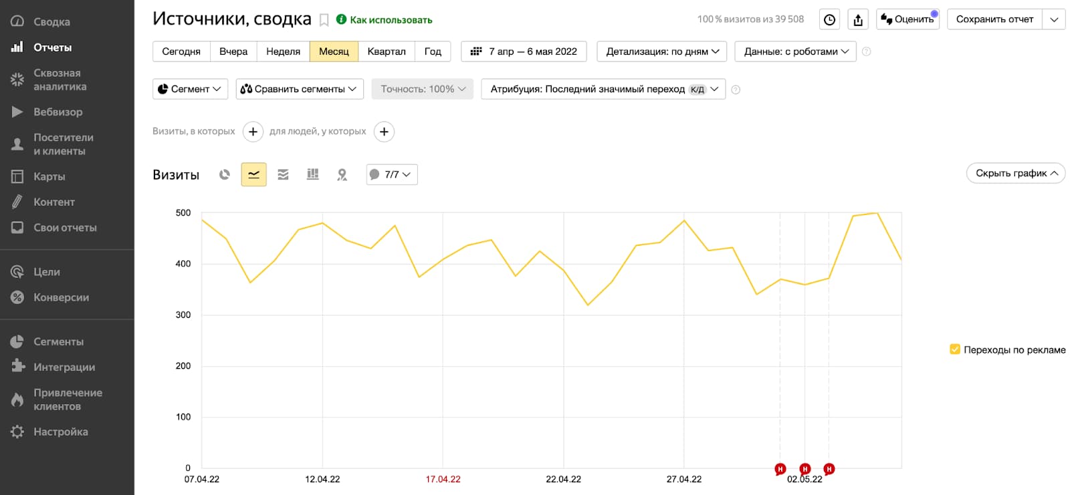Open Сводка dashboard icon in sidebar
This screenshot has width=1070, height=495.
(x=17, y=21)
